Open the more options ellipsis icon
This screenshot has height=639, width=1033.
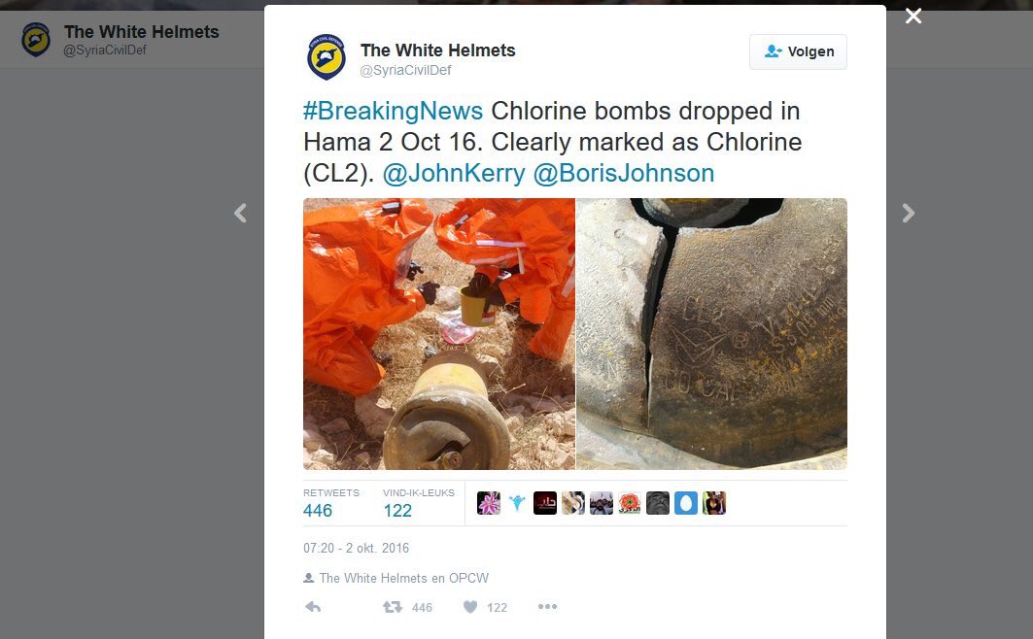point(547,606)
